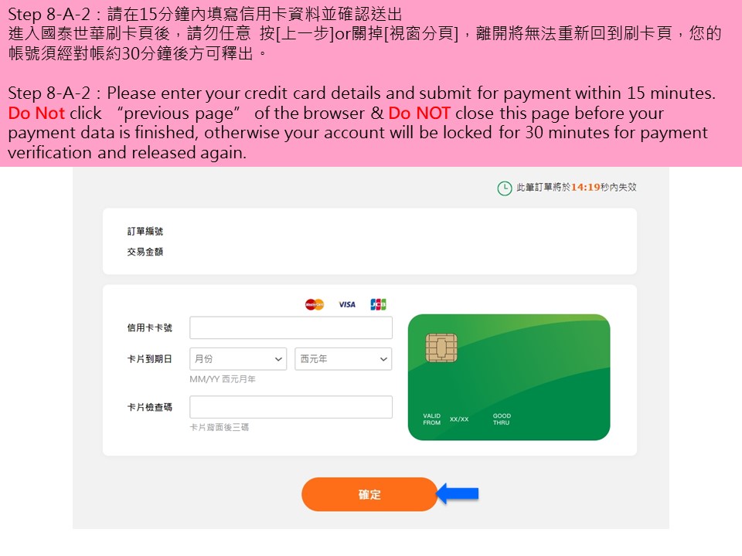This screenshot has height=556, width=742.
Task: Click the 14:19 countdown timer text
Action: (x=585, y=187)
